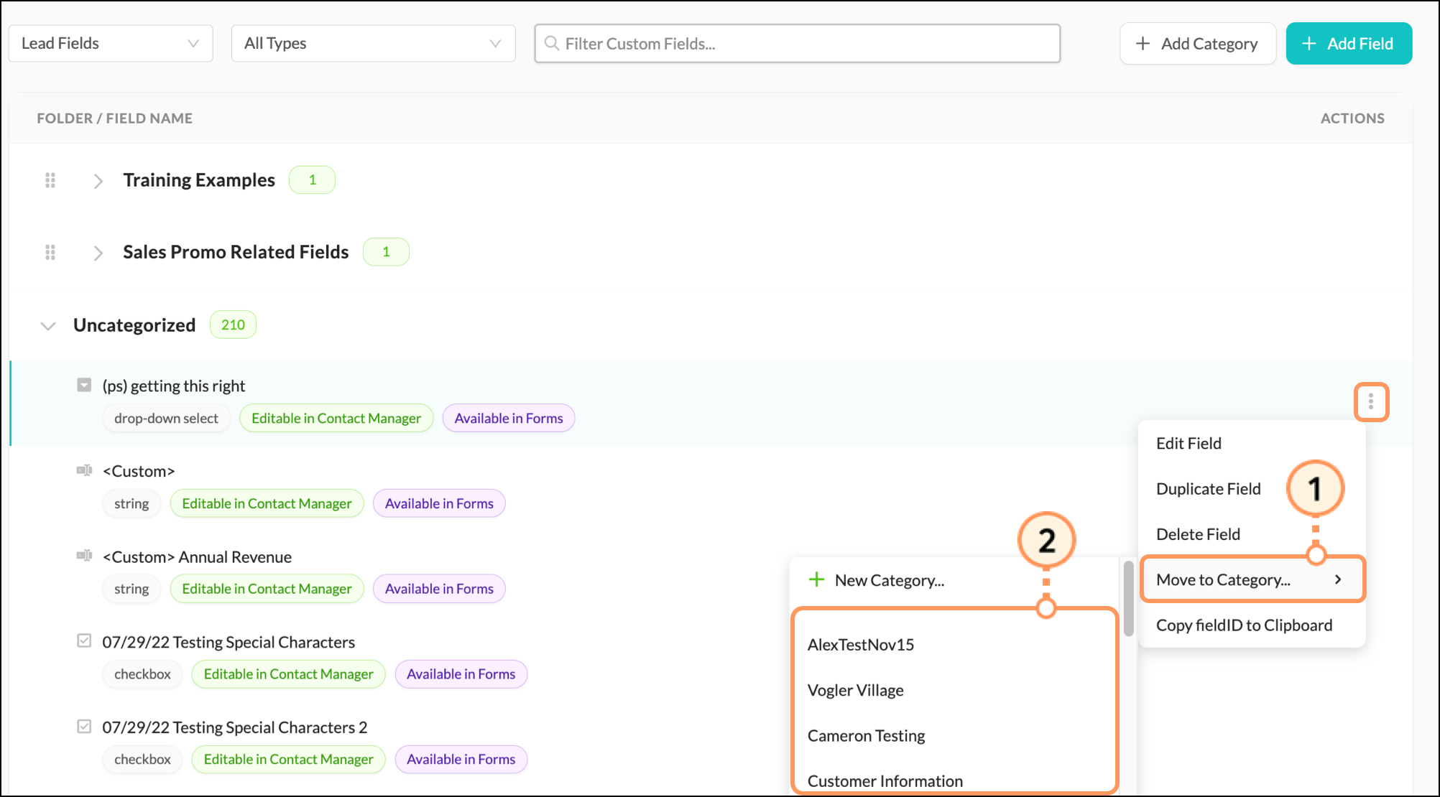This screenshot has width=1440, height=797.
Task: Click drop-down icon of (ps) getting this right
Action: click(x=84, y=386)
